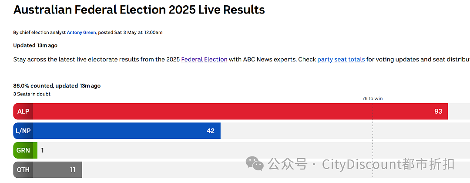Open the party seat totals link
470x183 pixels.
(x=341, y=59)
